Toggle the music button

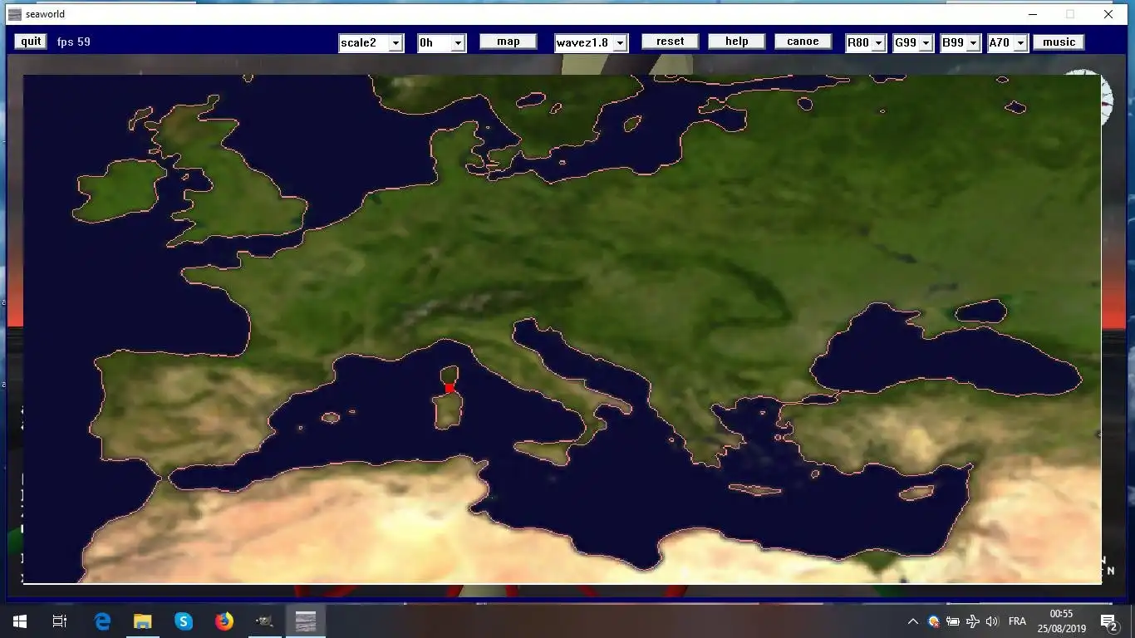pos(1059,42)
